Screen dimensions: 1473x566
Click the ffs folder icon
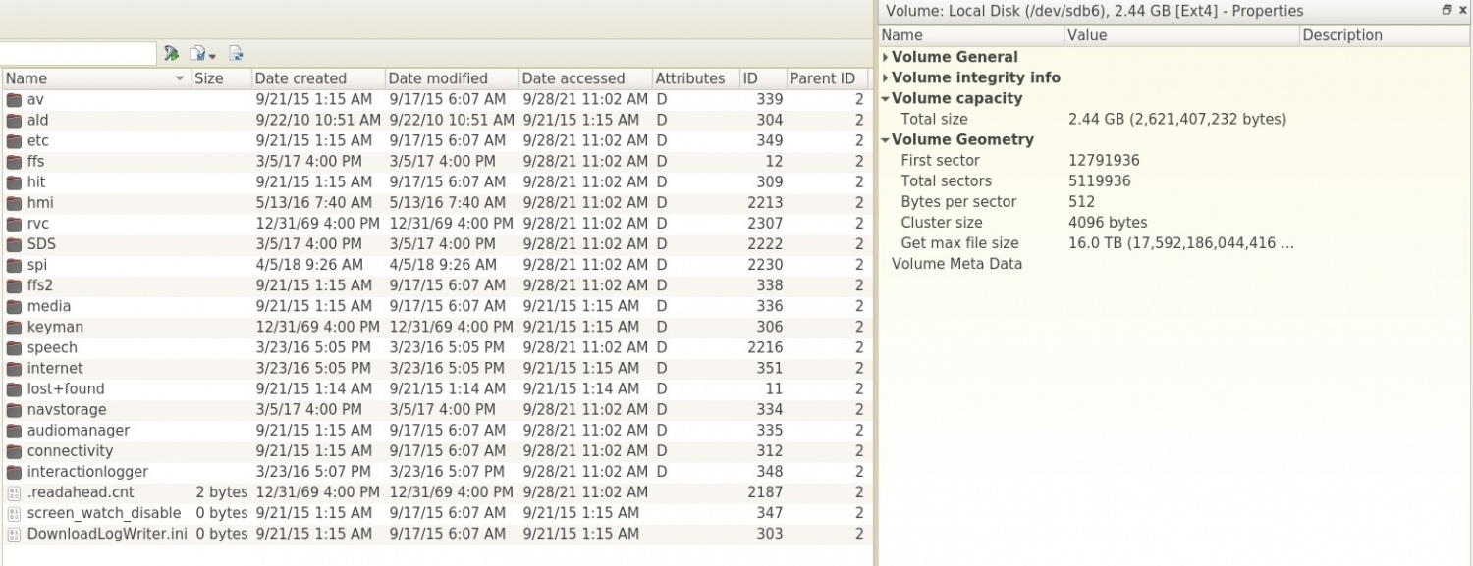(14, 161)
